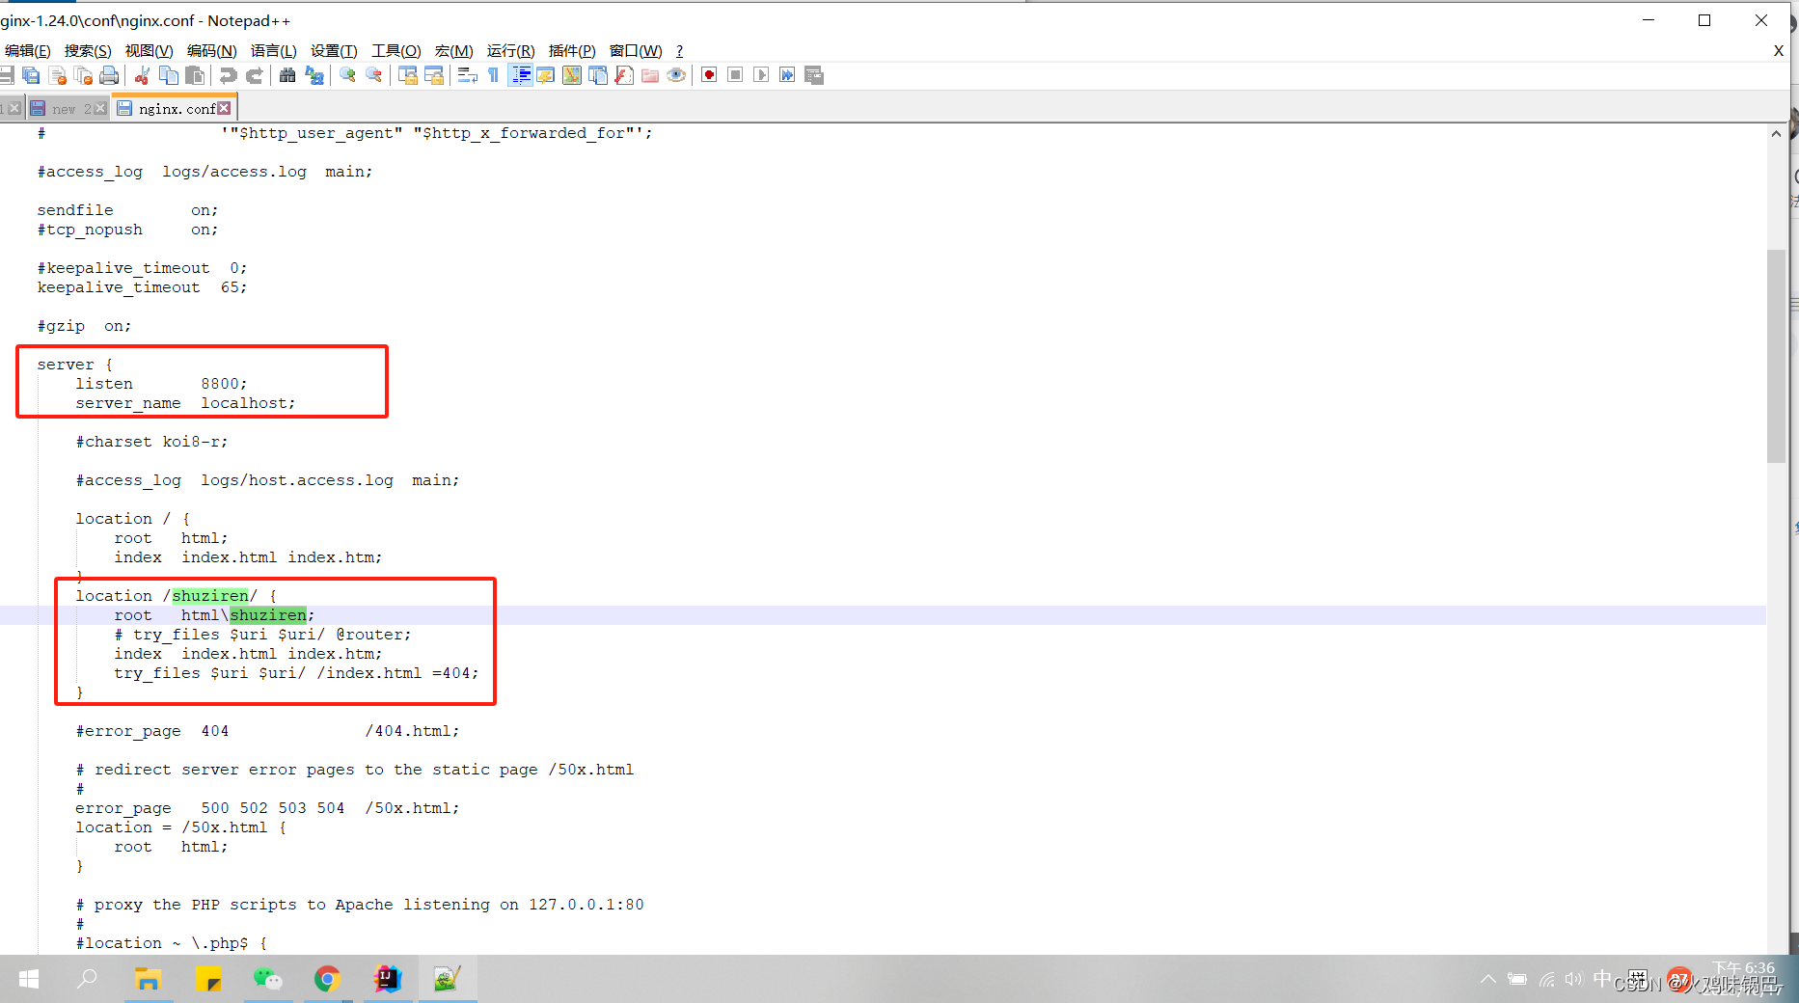Screen dimensions: 1799x1003
Task: Toggle show all characters paragraph icon
Action: click(x=492, y=75)
